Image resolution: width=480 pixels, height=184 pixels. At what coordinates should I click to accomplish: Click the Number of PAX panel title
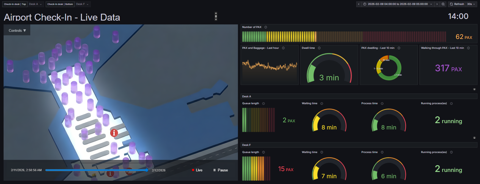(x=252, y=27)
